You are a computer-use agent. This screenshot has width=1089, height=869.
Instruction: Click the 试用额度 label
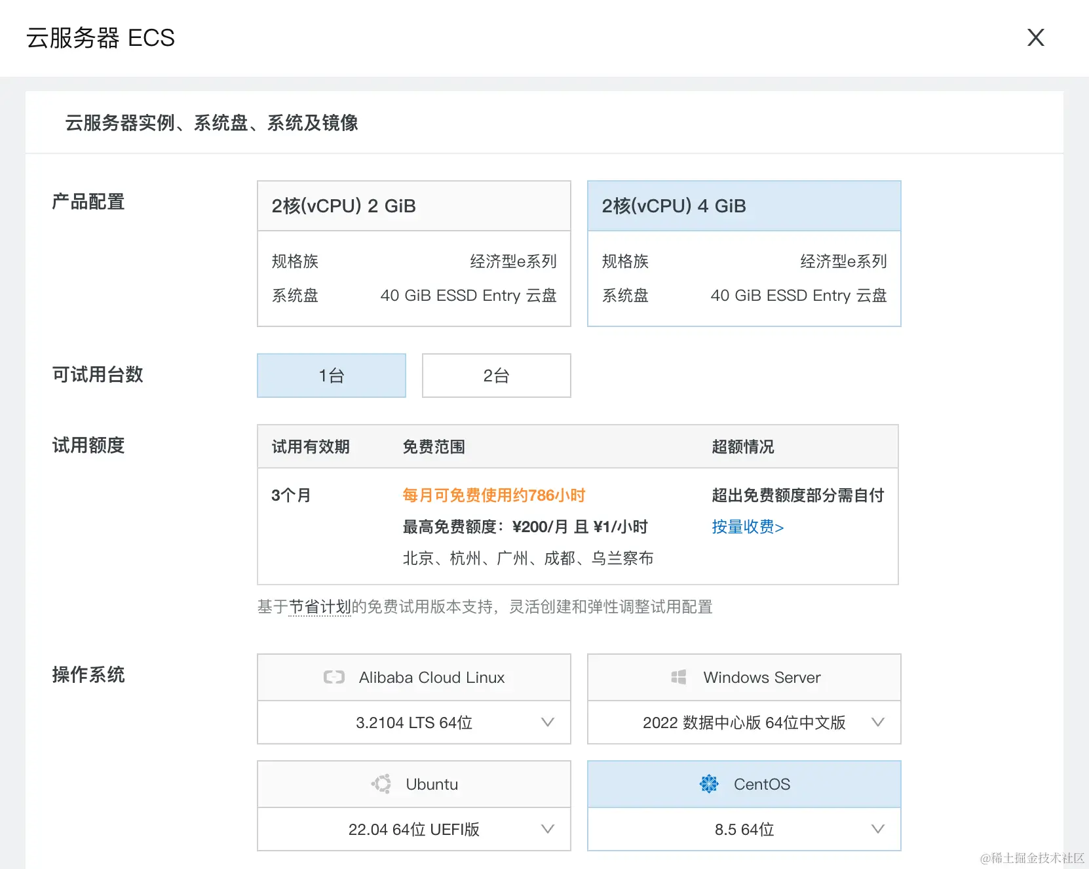coord(88,446)
